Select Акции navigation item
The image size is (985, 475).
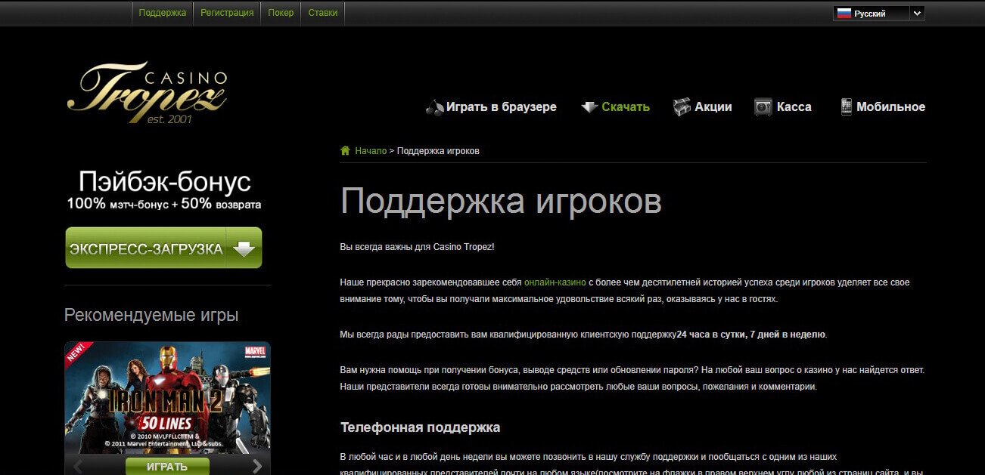pos(702,107)
